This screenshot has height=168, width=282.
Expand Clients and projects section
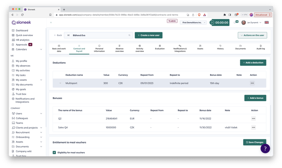point(41,128)
